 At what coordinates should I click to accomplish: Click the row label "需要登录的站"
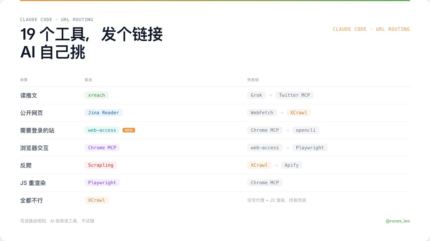[x=37, y=130]
